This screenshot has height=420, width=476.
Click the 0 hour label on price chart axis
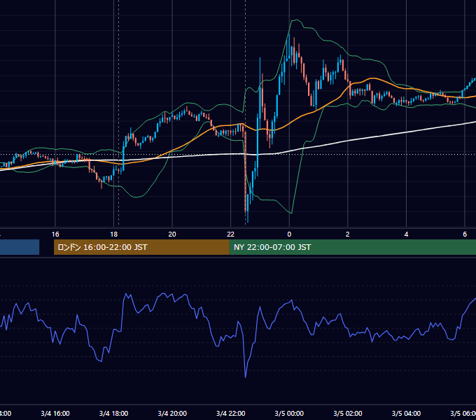point(289,234)
